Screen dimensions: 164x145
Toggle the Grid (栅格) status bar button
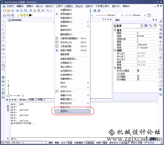57,143
